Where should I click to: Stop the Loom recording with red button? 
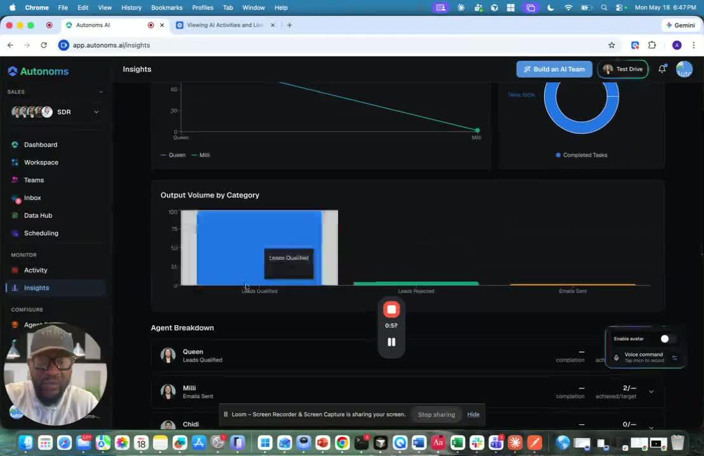click(x=391, y=309)
